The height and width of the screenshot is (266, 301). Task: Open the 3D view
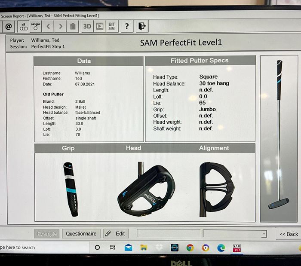87,26
